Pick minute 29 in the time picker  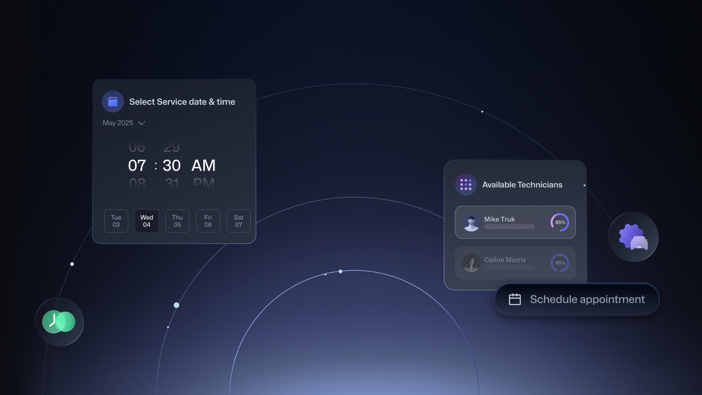click(171, 147)
